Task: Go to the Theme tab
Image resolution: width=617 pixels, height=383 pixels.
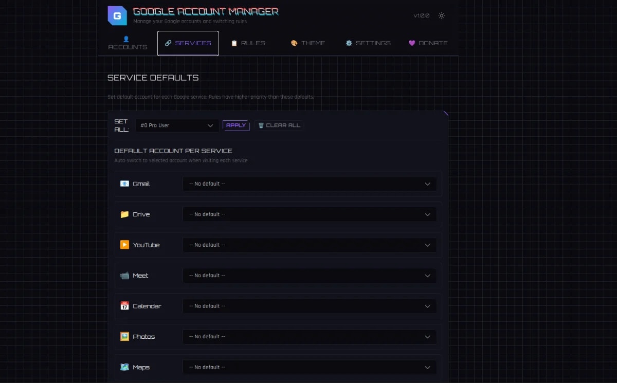Action: point(308,43)
